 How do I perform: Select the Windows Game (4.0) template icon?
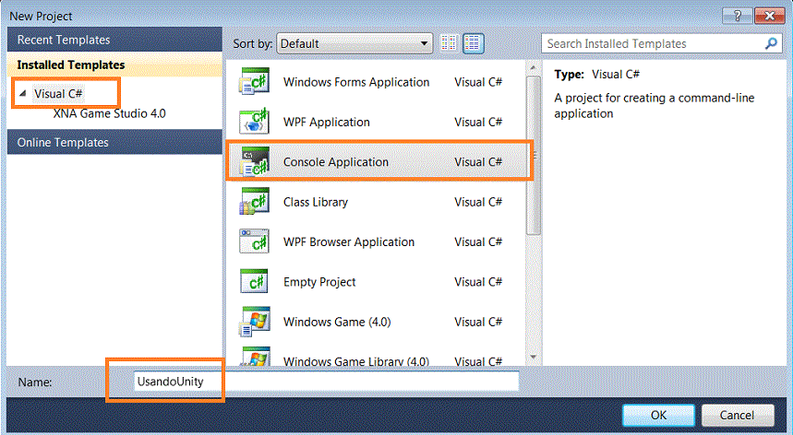coord(255,322)
